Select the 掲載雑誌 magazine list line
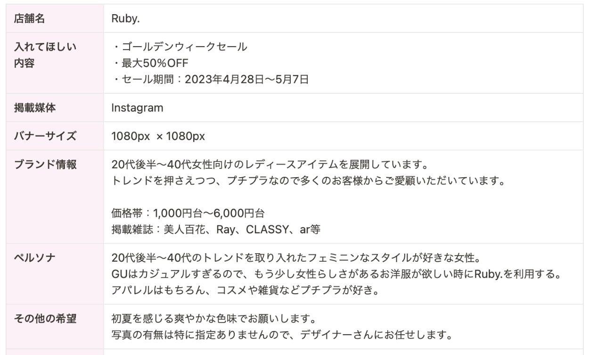Image resolution: width=589 pixels, height=355 pixels. coord(216,230)
